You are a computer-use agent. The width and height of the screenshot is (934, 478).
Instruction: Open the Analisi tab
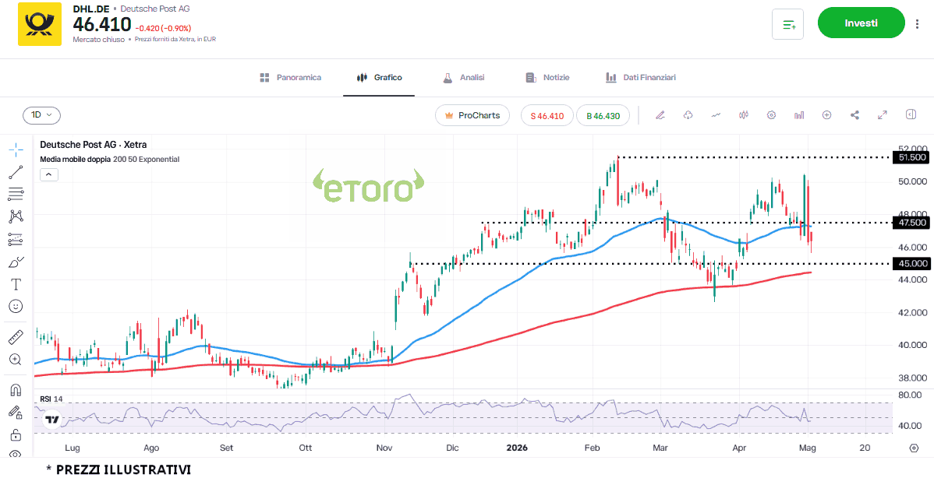[x=464, y=78]
